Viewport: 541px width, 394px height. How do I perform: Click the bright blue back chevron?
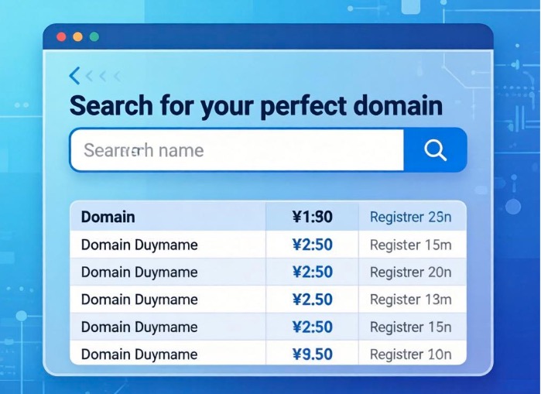tap(74, 75)
